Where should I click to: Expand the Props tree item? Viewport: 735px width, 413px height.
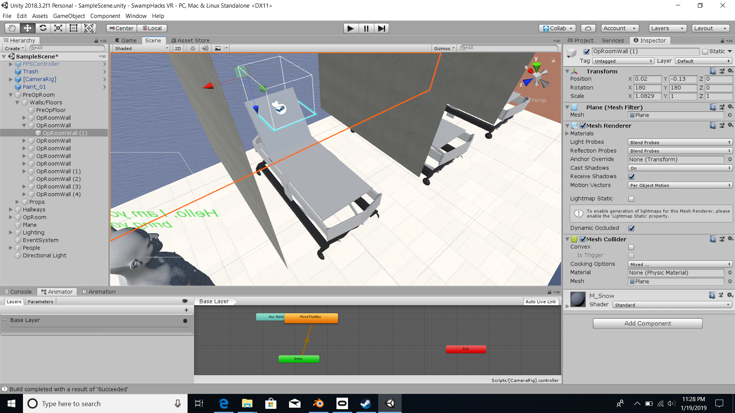pos(17,202)
